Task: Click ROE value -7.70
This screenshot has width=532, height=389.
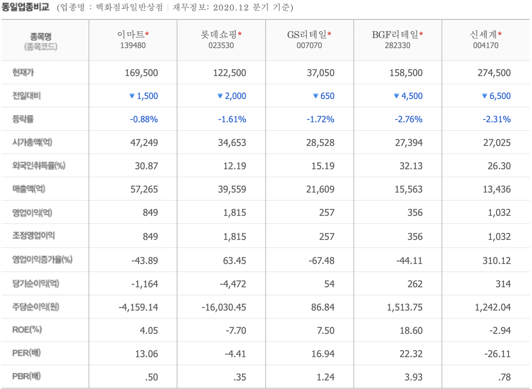Action: pos(236,331)
